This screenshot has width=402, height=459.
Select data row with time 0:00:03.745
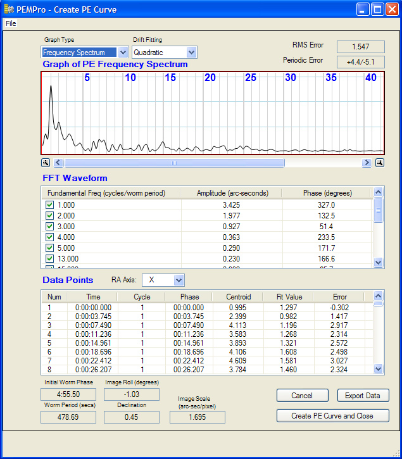[x=207, y=317]
